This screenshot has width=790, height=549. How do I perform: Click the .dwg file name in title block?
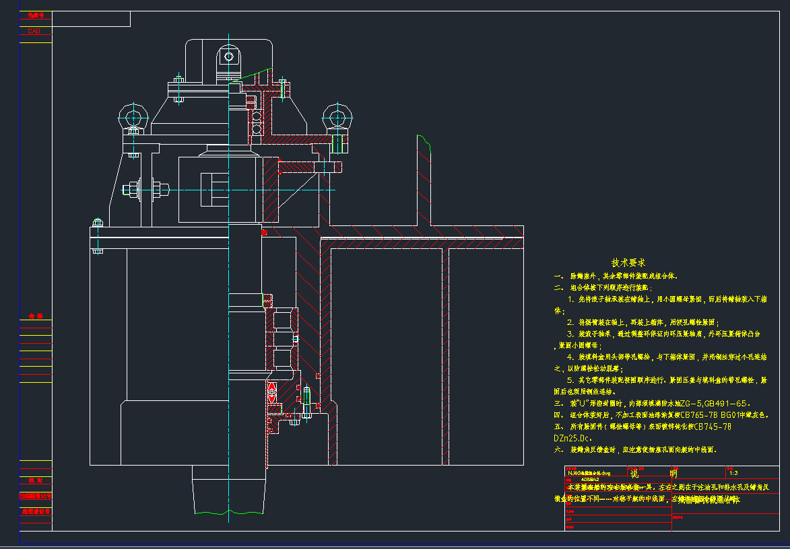pyautogui.click(x=589, y=472)
